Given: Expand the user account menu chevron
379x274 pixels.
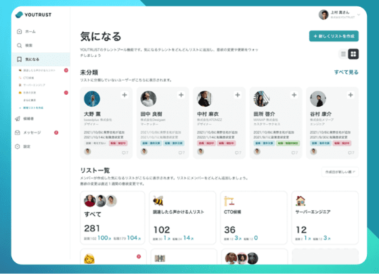Looking at the screenshot, I should pyautogui.click(x=359, y=15).
